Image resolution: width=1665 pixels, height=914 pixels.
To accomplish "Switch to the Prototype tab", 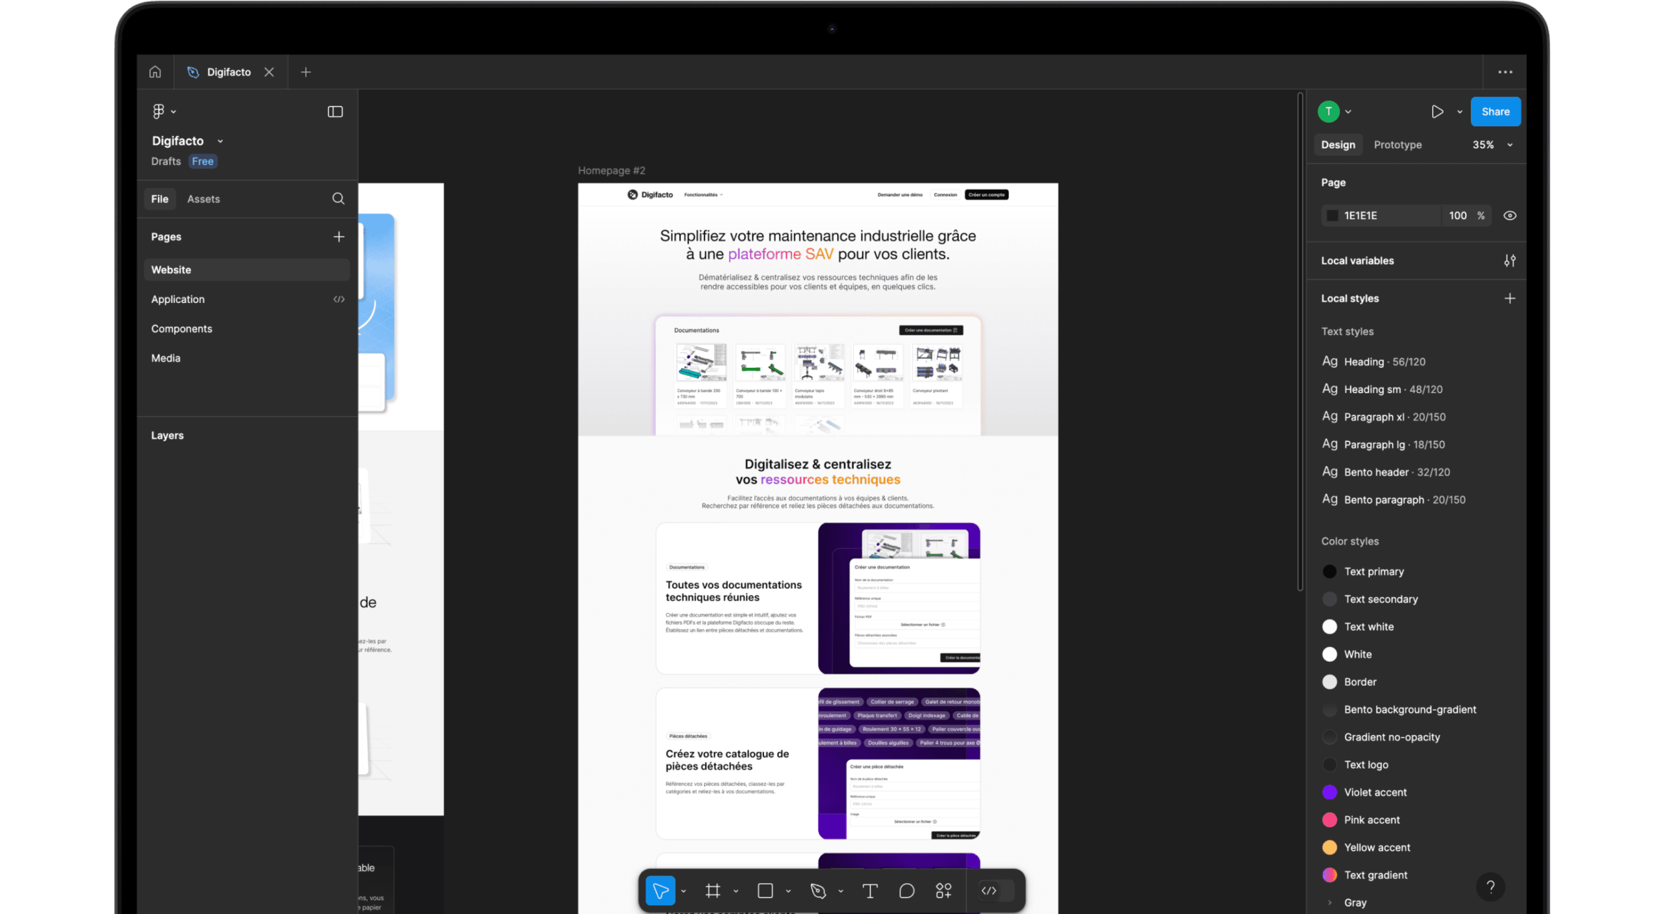I will coord(1397,145).
